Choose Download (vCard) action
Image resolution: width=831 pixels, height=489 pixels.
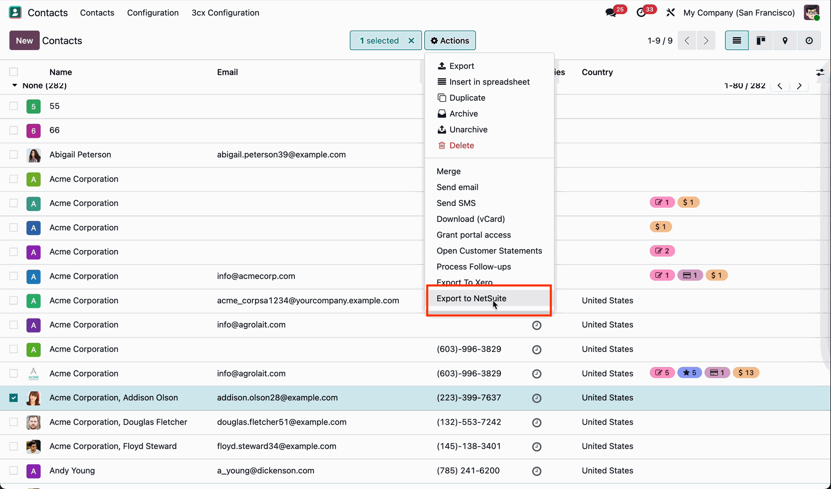[490, 219]
